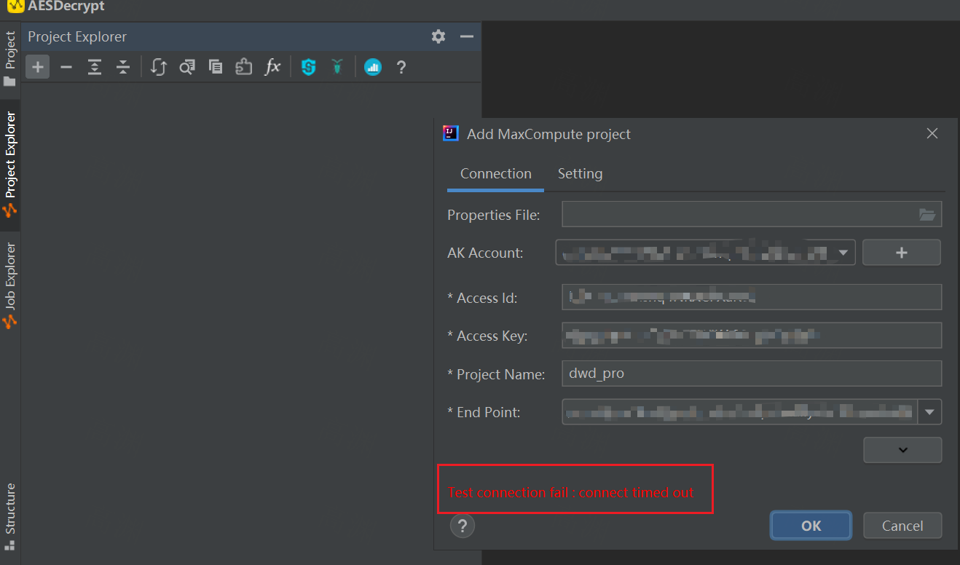Click the Properties File input field
Image resolution: width=960 pixels, height=565 pixels.
(752, 215)
